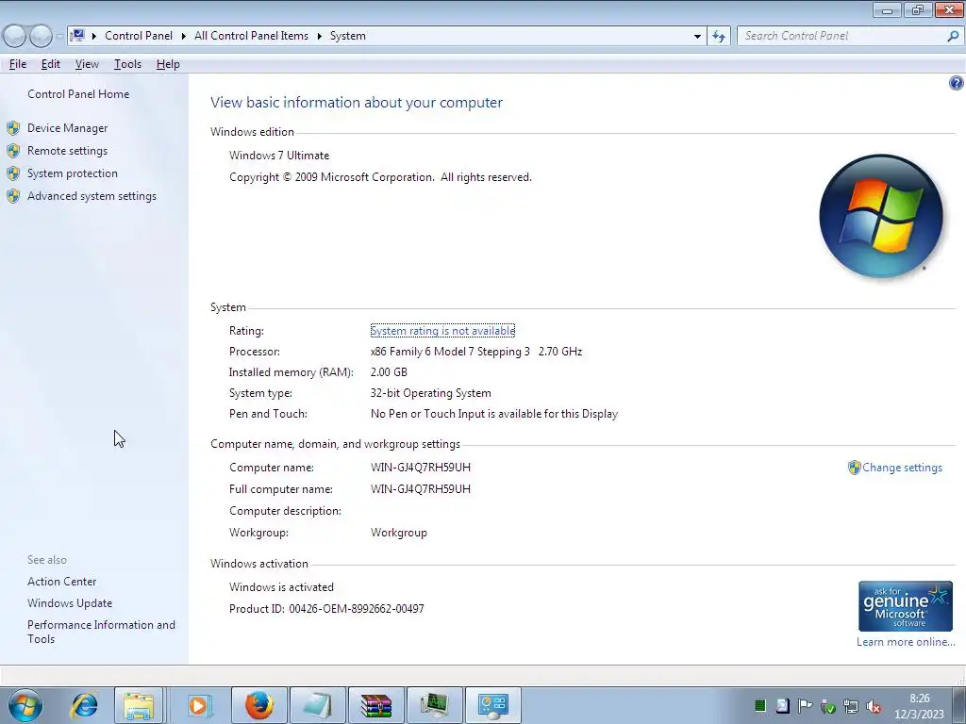Viewport: 966px width, 724px height.
Task: Open System protection link
Action: (x=72, y=173)
